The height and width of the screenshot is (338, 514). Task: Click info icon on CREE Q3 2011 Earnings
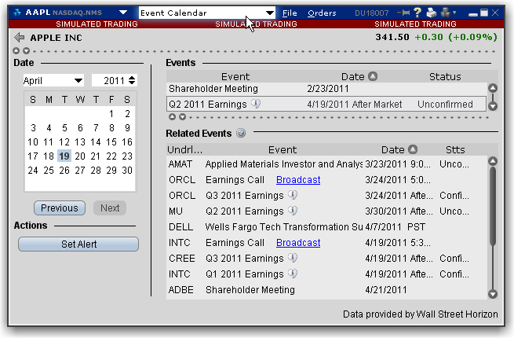point(293,258)
